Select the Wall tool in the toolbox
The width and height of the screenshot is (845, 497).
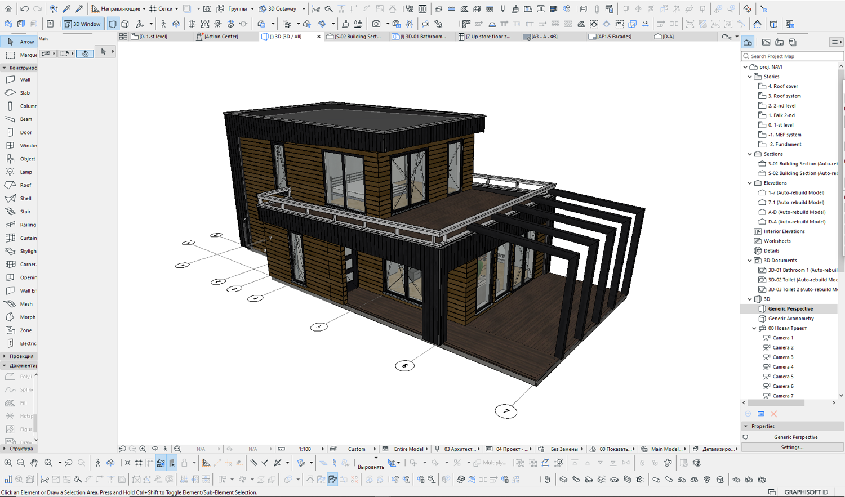(x=19, y=80)
